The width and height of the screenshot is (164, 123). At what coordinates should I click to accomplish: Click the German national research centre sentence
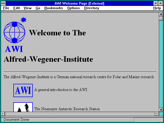tap(79, 77)
